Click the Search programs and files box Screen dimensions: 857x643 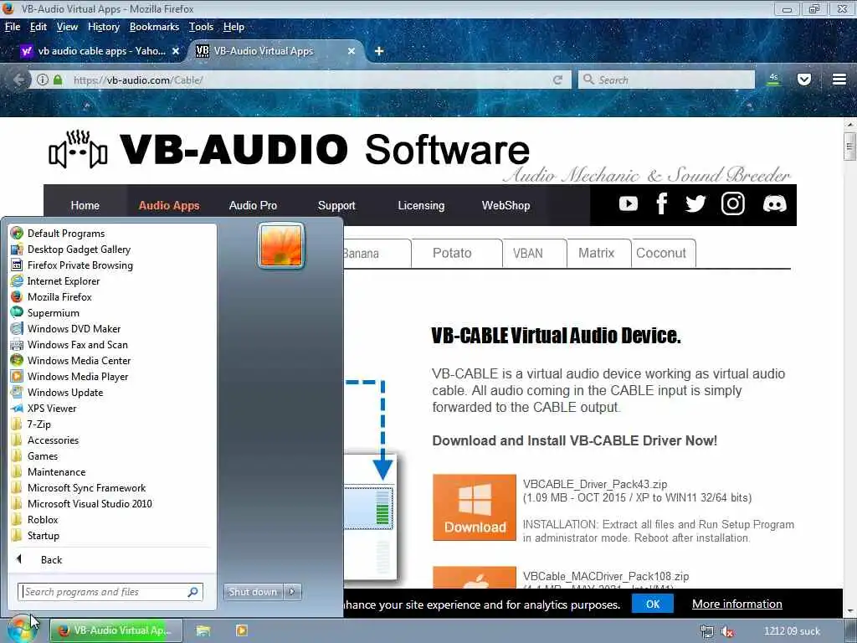coord(110,592)
